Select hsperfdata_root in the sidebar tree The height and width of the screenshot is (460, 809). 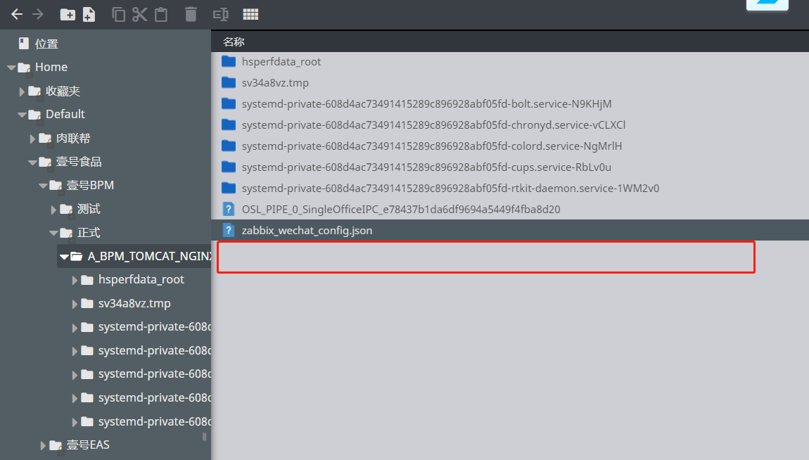(x=141, y=280)
